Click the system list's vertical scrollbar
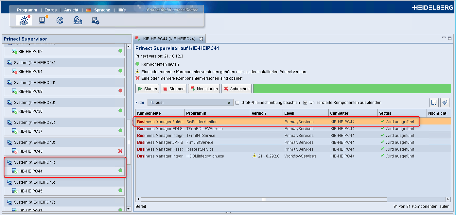Viewport: 456px width, 215px height. point(129,142)
